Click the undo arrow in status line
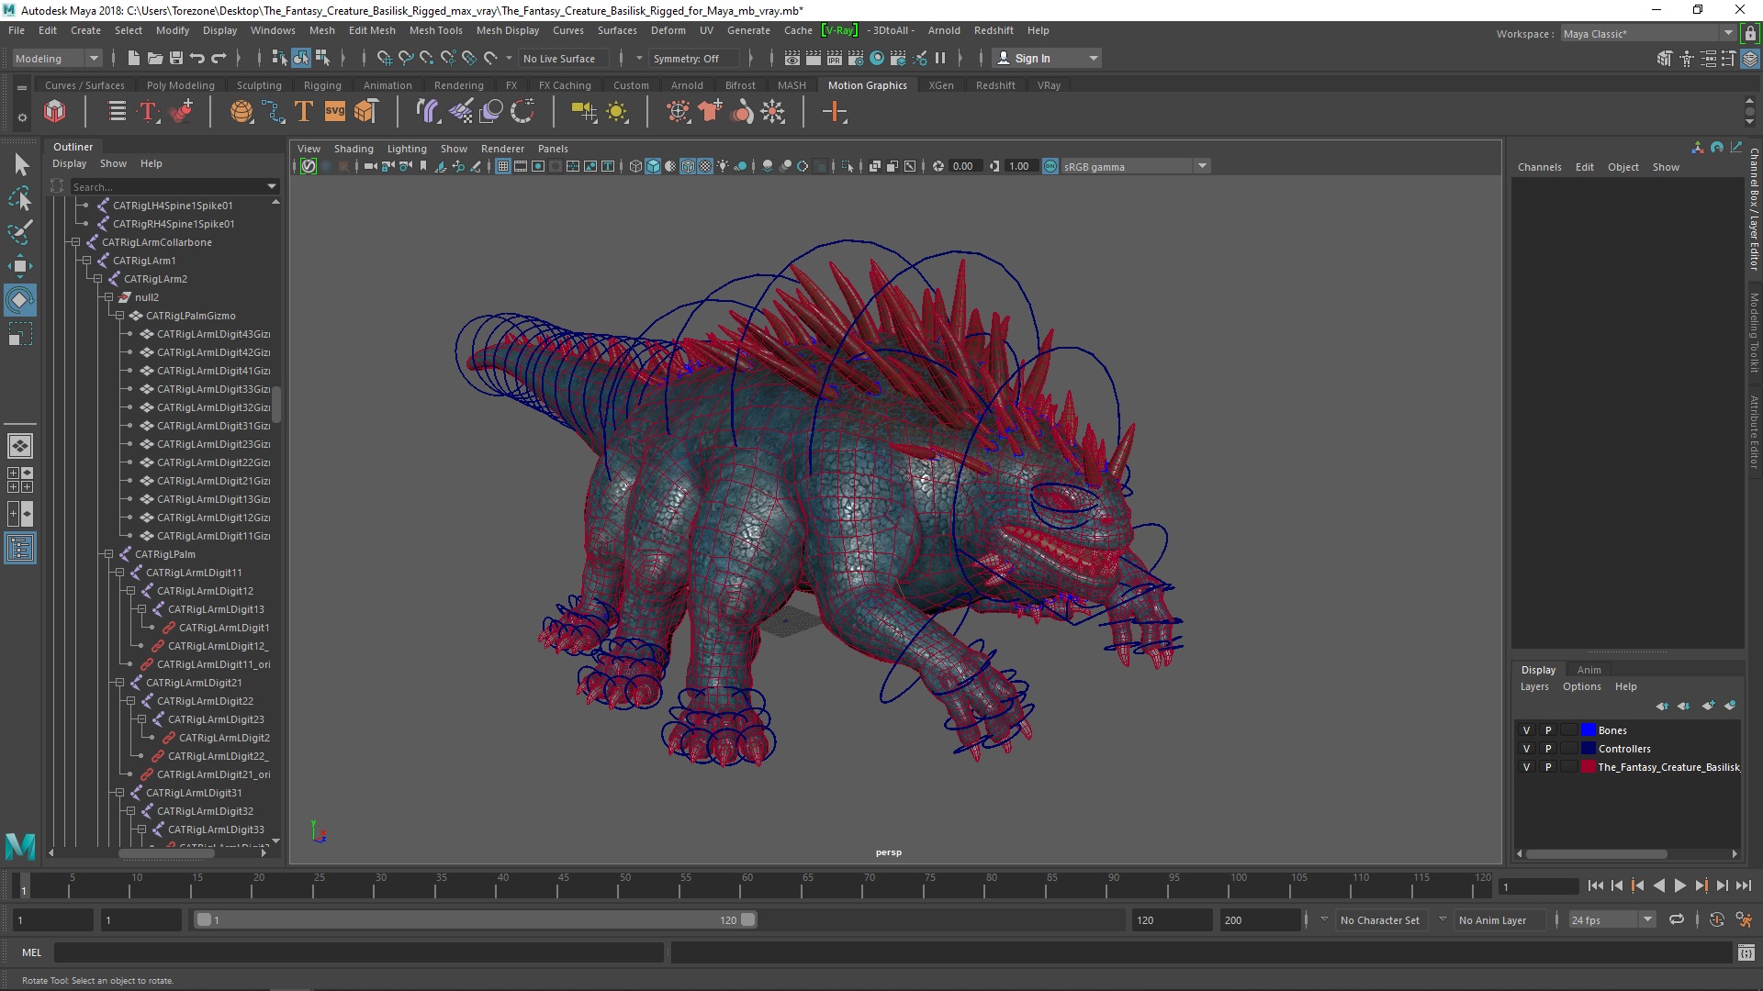 click(197, 58)
